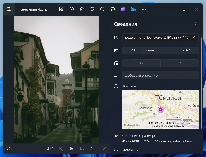This screenshot has width=206, height=157.
Task: Zoom in with the magnifier icon
Action: 71,149
